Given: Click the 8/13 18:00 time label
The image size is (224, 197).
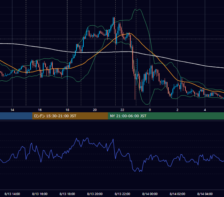Looking at the screenshot, I should [67, 194].
